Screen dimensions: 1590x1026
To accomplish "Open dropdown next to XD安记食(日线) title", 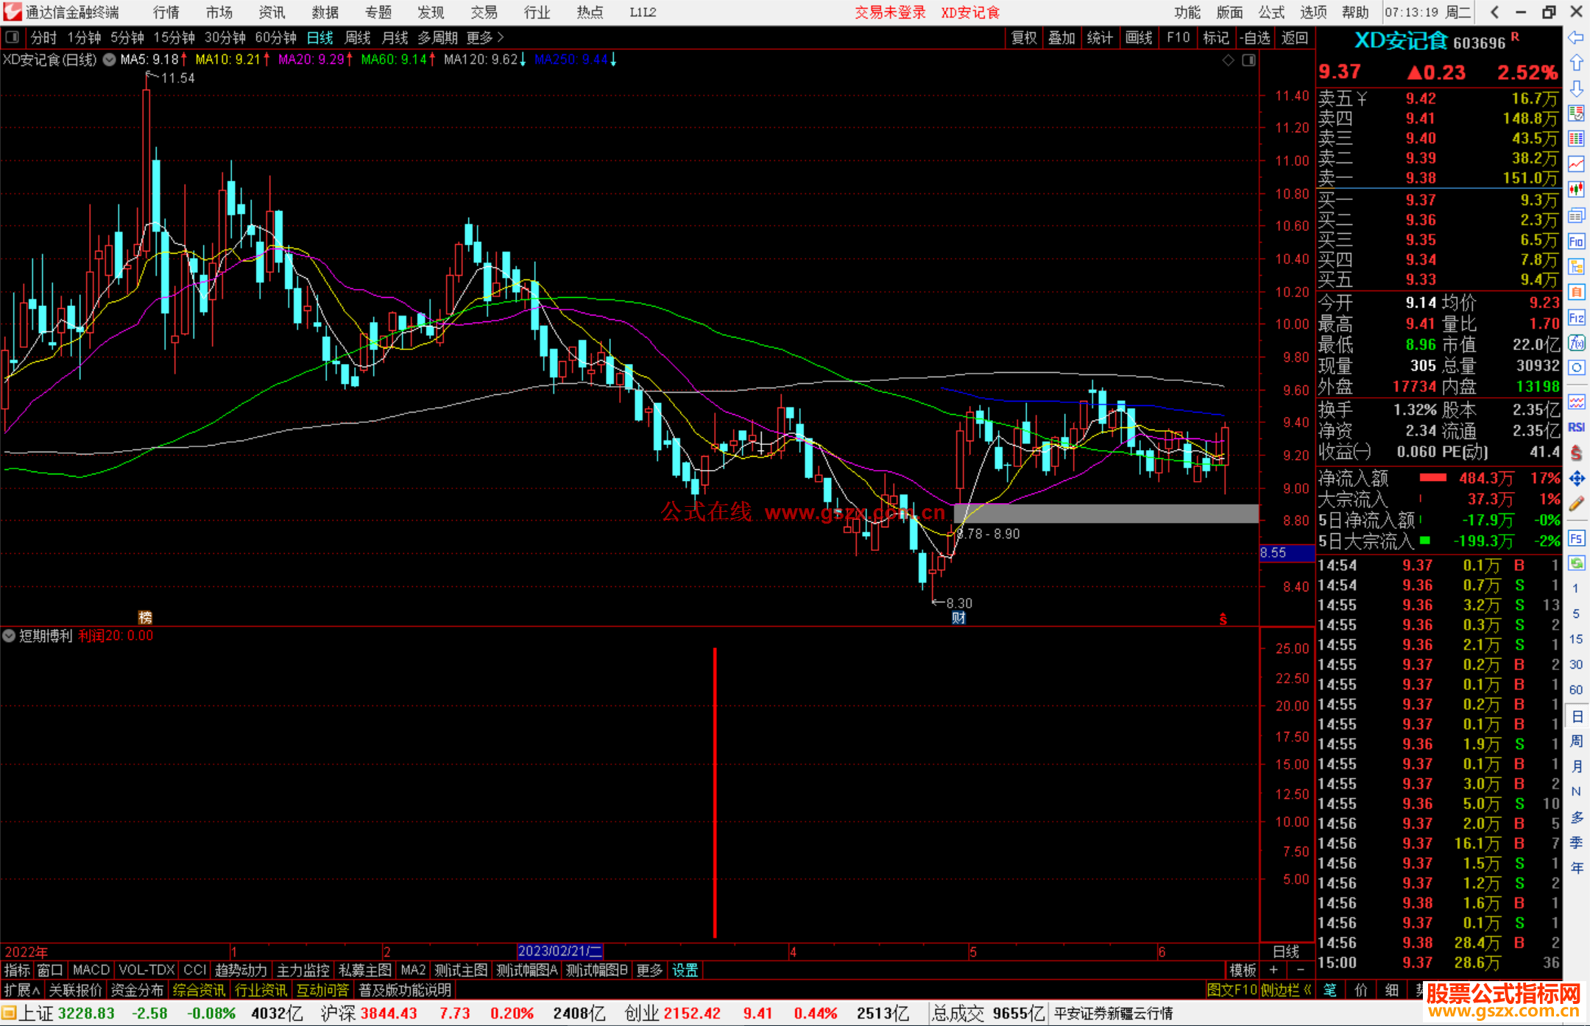I will point(109,60).
